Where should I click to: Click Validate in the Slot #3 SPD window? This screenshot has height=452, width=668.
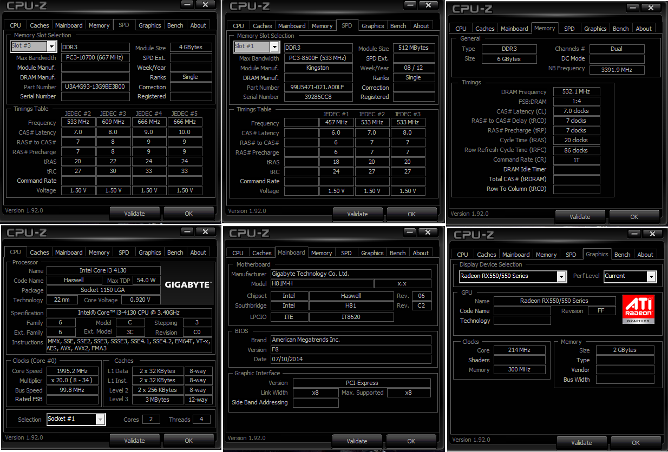(x=134, y=214)
